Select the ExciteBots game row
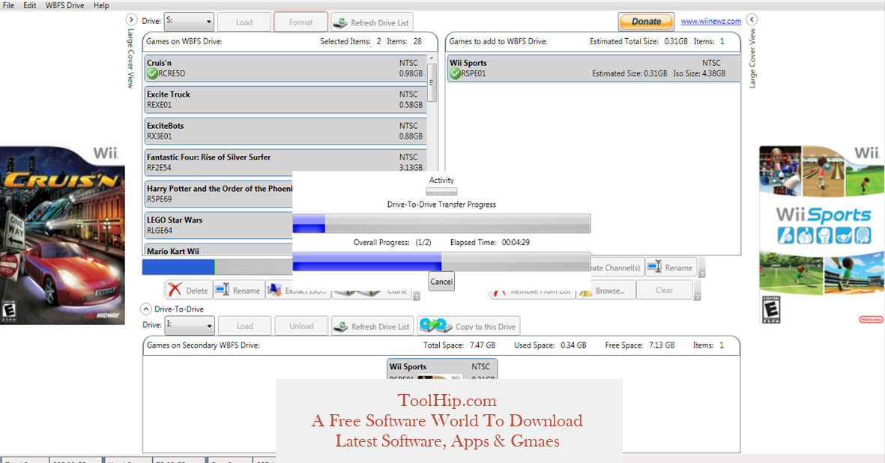 tap(285, 131)
